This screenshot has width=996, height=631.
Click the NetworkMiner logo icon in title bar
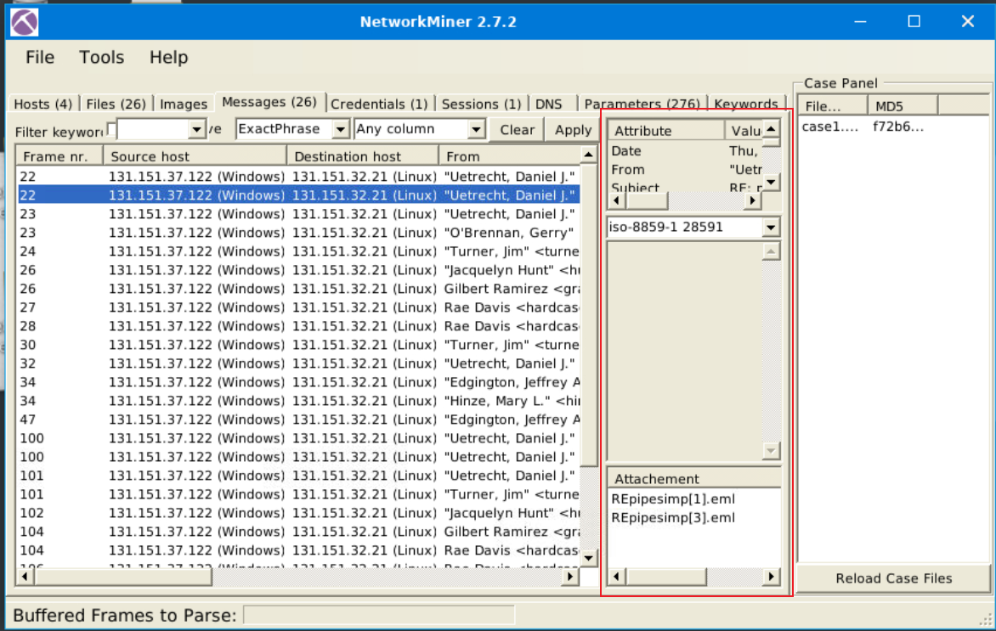(x=24, y=22)
